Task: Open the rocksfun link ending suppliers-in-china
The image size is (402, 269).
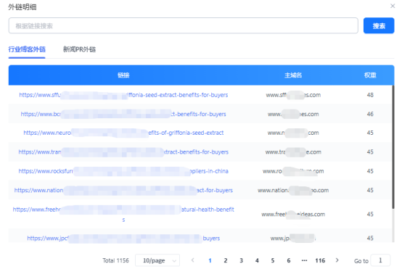Action: point(123,171)
